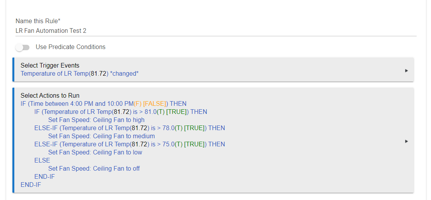This screenshot has height=200, width=431.
Task: Click the final outer END-IF line
Action: (31, 185)
